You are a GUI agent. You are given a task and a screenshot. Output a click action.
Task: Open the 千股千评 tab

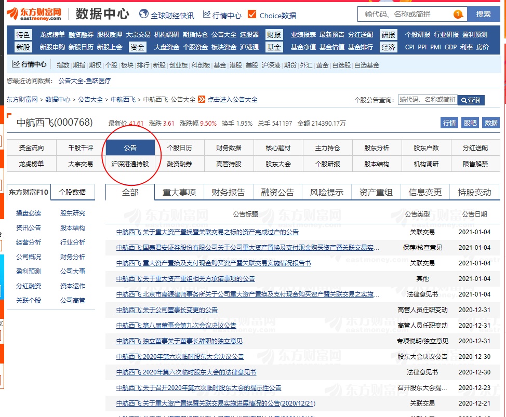click(x=81, y=147)
